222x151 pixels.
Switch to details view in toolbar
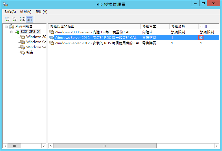pyautogui.click(x=29, y=19)
